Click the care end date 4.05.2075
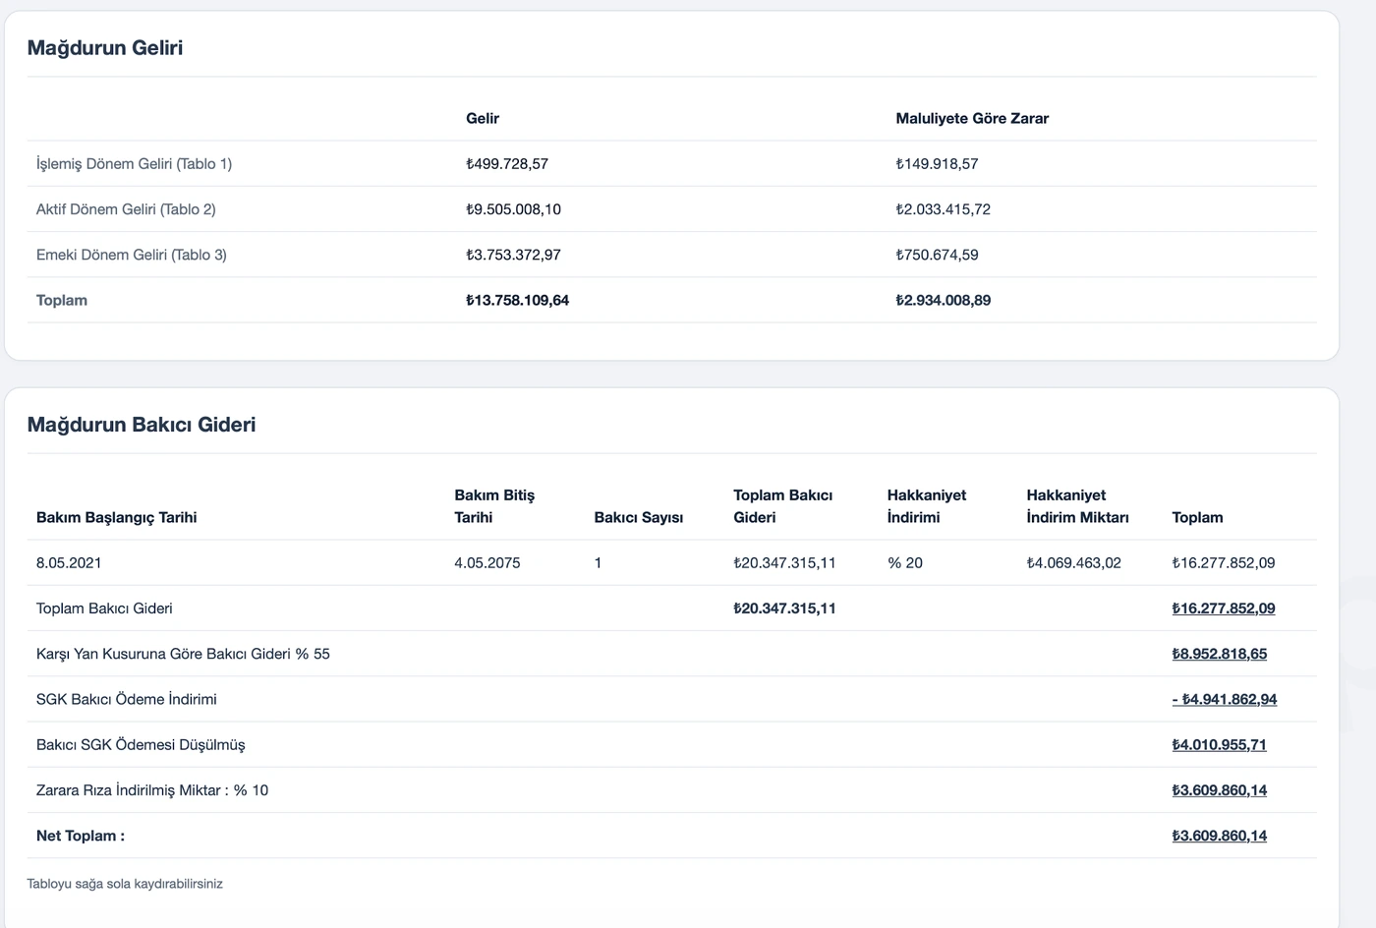The width and height of the screenshot is (1376, 928). coord(487,563)
